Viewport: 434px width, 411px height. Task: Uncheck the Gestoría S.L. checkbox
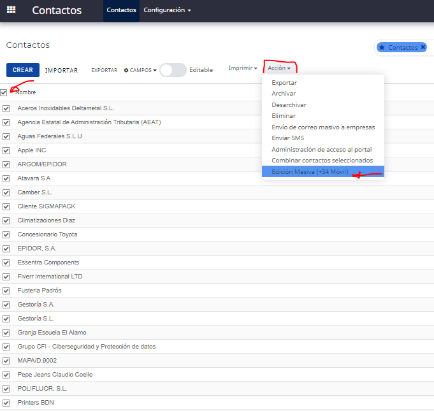[x=6, y=319]
